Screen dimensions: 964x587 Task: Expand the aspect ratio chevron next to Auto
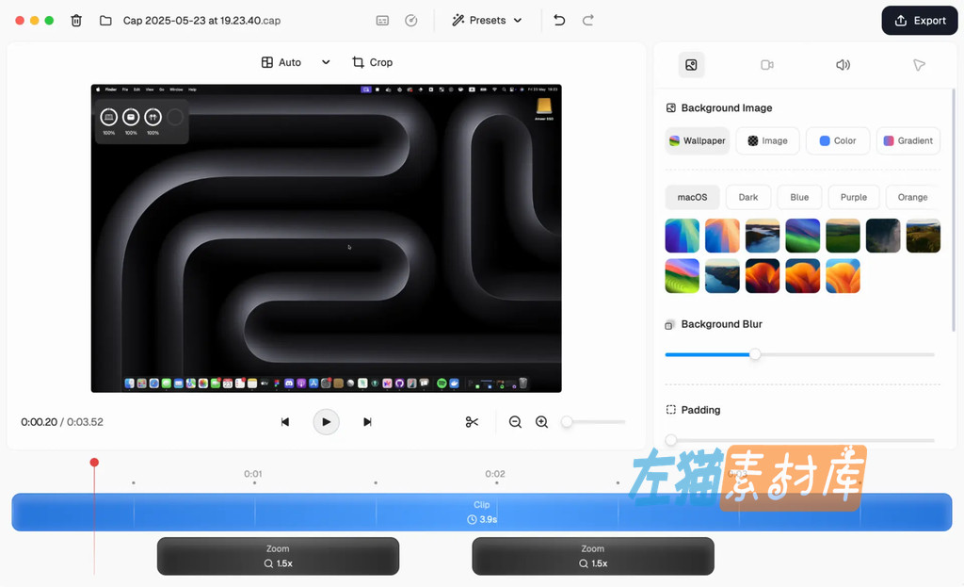(326, 62)
